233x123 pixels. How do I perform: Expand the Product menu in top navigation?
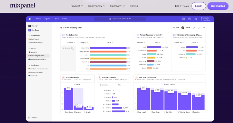click(x=77, y=6)
